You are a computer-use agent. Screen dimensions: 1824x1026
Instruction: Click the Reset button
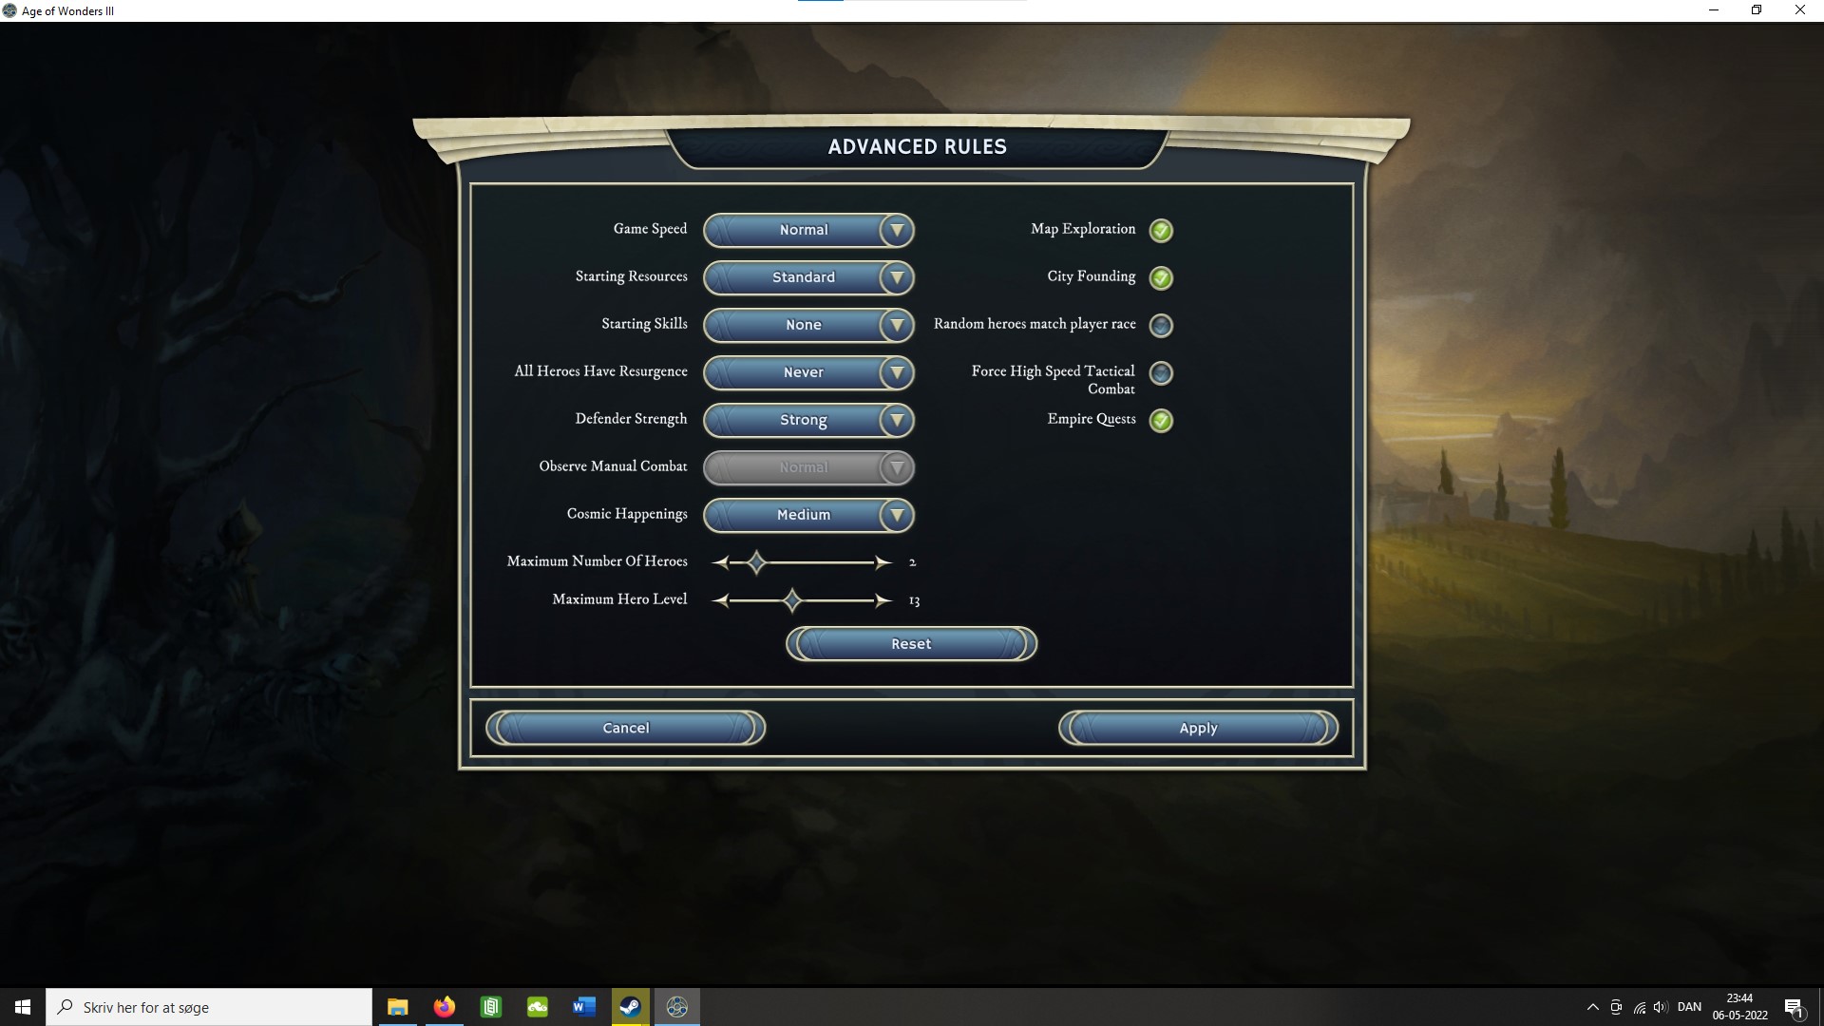[x=911, y=644]
